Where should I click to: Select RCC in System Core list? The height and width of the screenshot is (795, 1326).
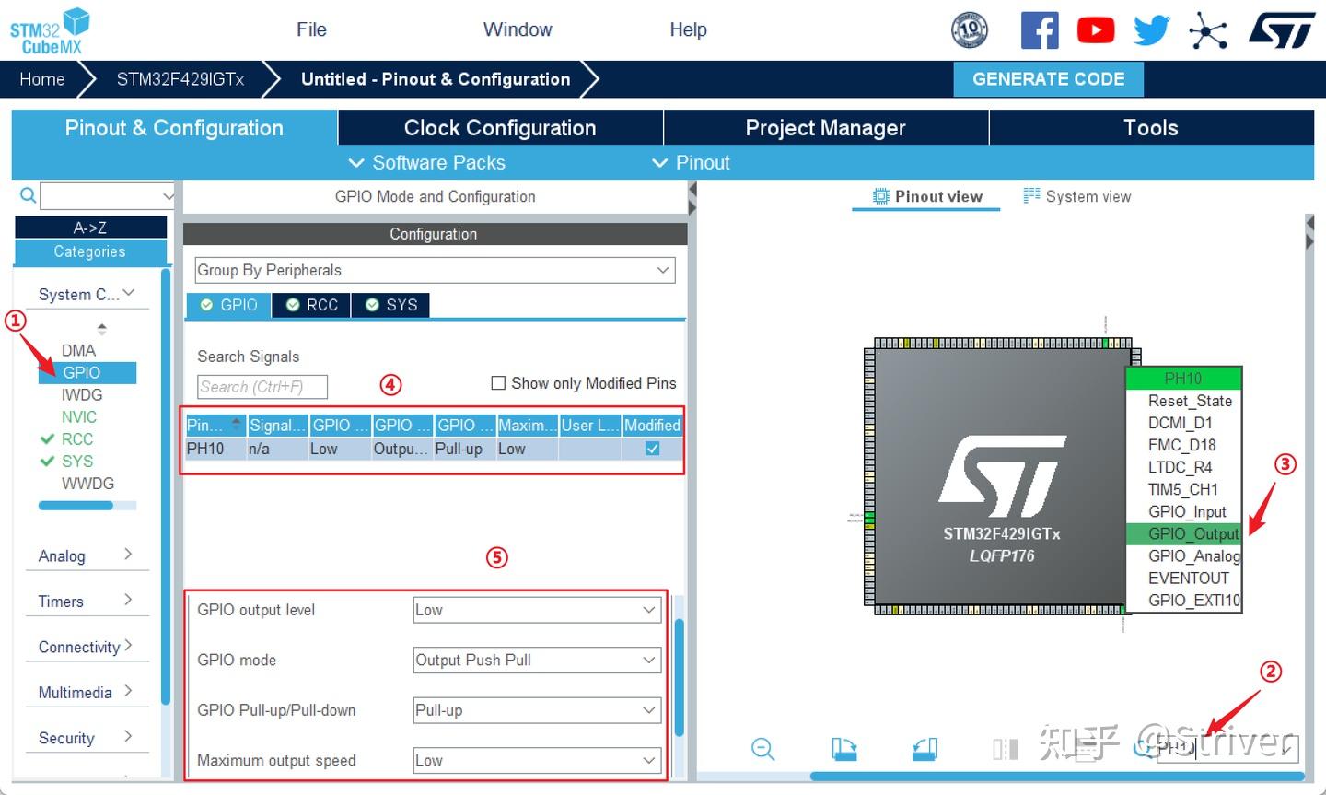(x=77, y=438)
